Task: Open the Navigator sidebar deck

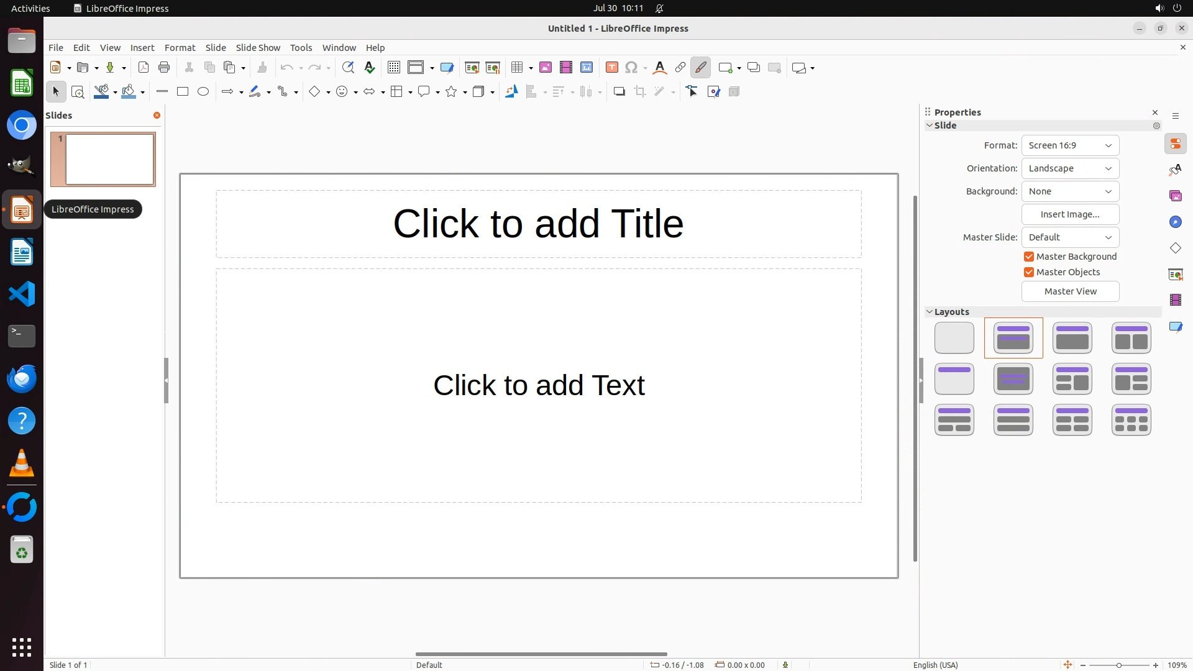Action: 1175,222
